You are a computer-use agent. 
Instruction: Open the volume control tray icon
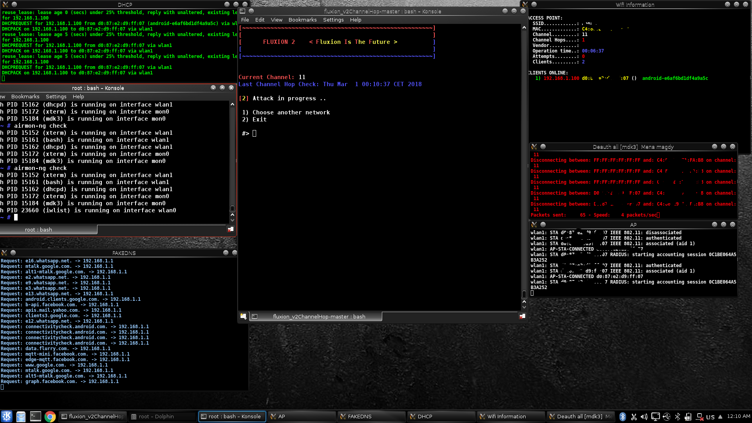(x=644, y=417)
